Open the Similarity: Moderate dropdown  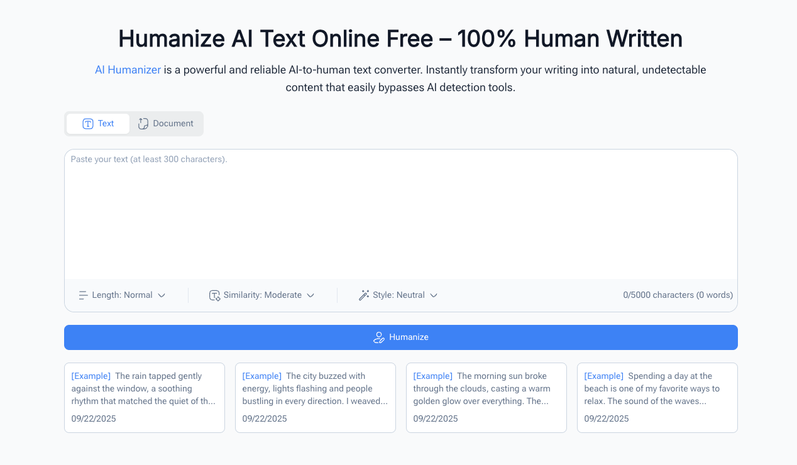(x=262, y=295)
